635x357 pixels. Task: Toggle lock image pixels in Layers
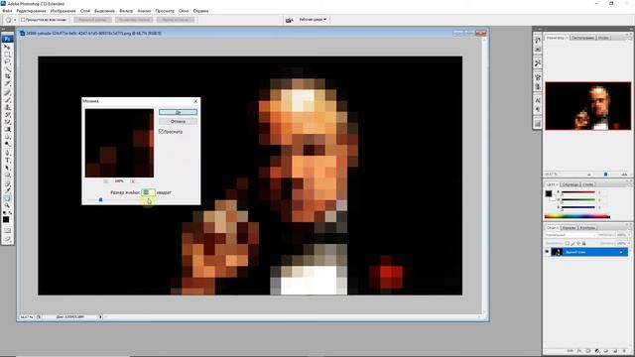pos(572,243)
